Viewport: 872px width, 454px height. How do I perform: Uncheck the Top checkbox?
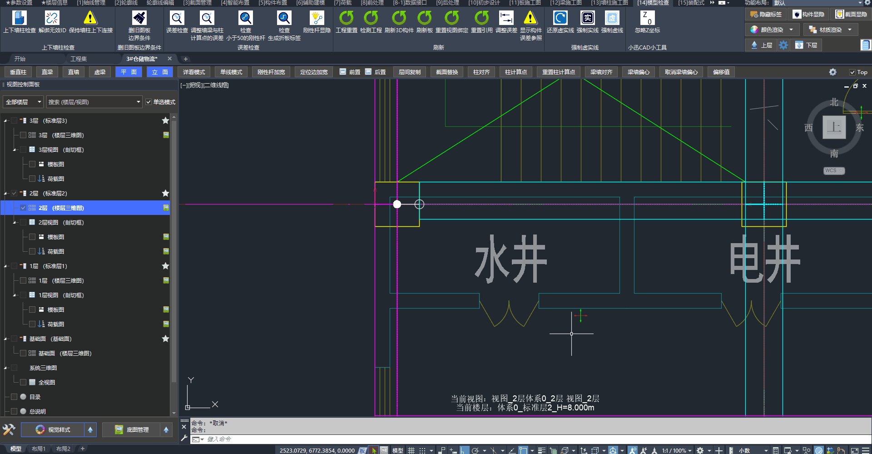[852, 72]
